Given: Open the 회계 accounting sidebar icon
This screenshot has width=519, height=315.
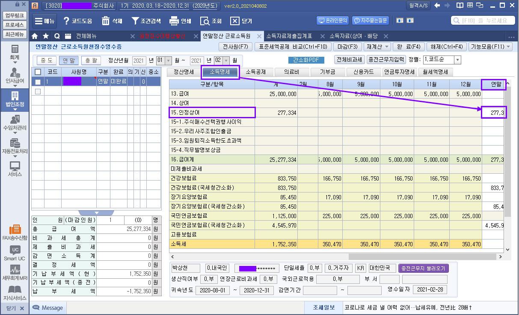Looking at the screenshot, I should click(15, 52).
